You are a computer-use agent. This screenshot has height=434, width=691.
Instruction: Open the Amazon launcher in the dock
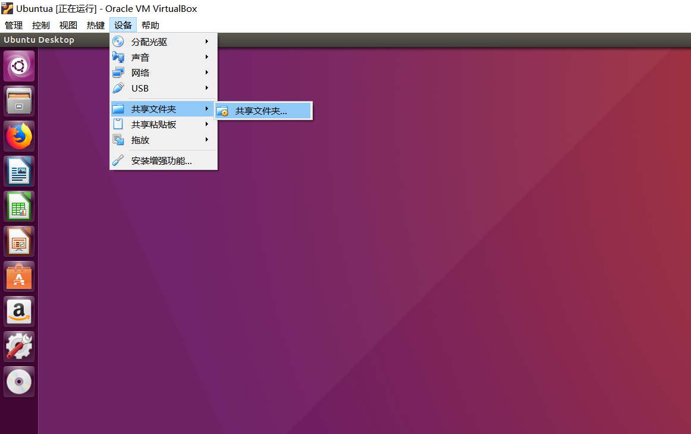19,312
